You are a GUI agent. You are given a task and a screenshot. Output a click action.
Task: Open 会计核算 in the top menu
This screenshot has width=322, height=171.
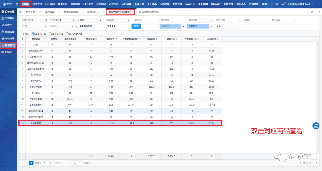point(127,4)
